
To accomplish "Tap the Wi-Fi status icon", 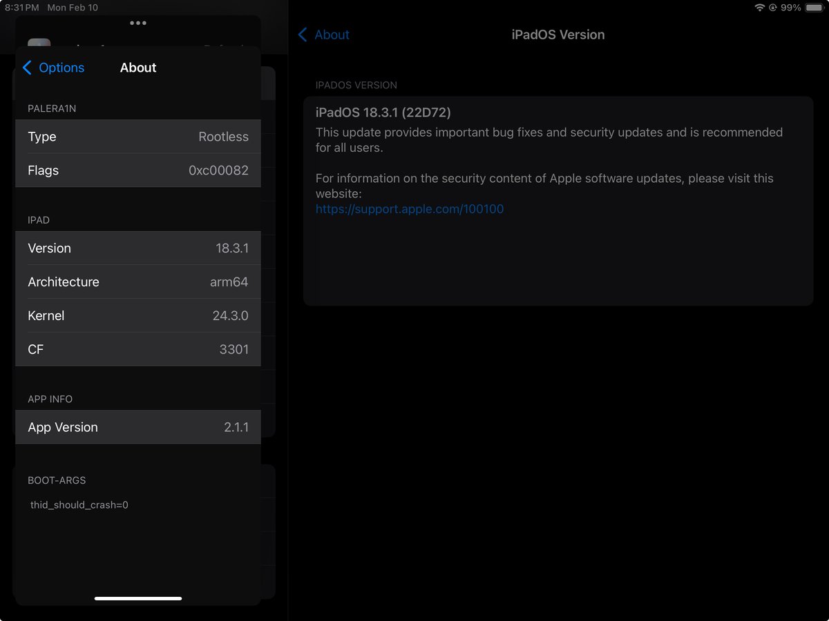I will pyautogui.click(x=760, y=8).
